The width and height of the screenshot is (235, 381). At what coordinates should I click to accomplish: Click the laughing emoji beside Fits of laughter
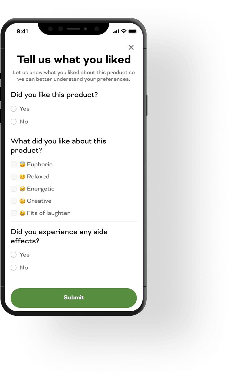[22, 213]
